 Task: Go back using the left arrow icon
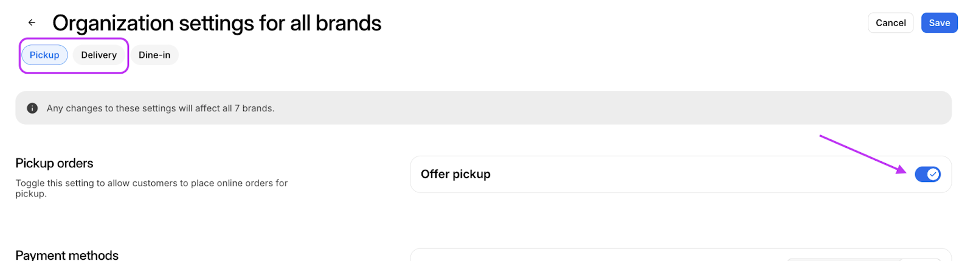pos(32,23)
